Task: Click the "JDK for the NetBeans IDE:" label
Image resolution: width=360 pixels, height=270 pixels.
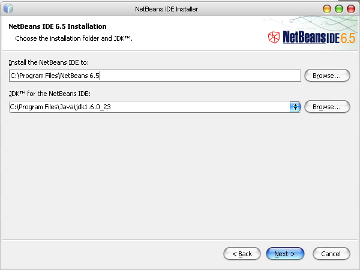Action: 49,94
